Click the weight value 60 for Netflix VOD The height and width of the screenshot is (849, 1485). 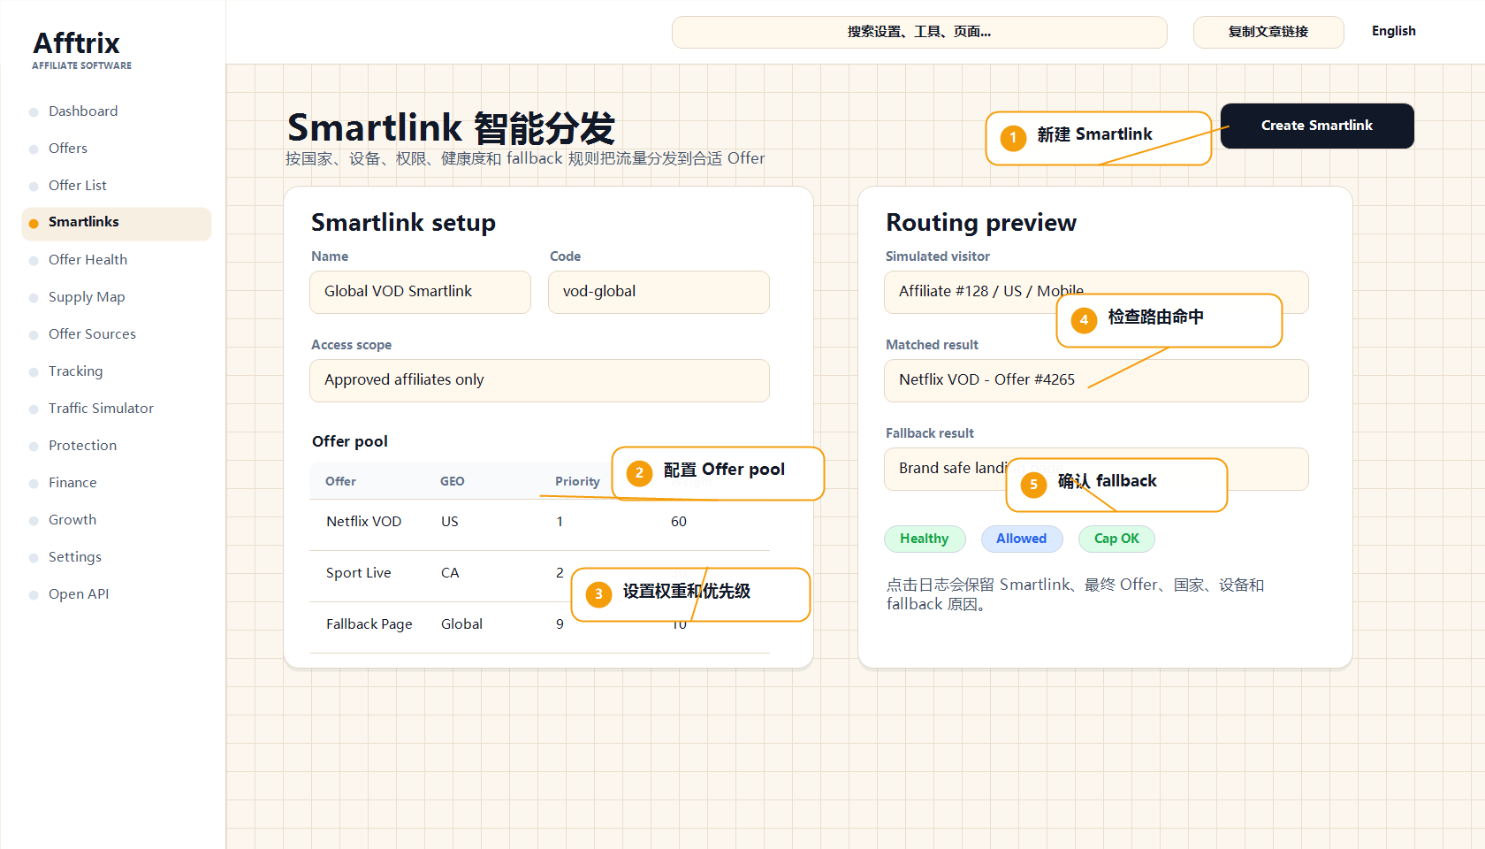pyautogui.click(x=679, y=522)
